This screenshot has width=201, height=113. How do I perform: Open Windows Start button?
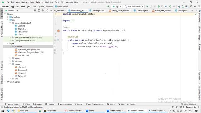coord(3,111)
